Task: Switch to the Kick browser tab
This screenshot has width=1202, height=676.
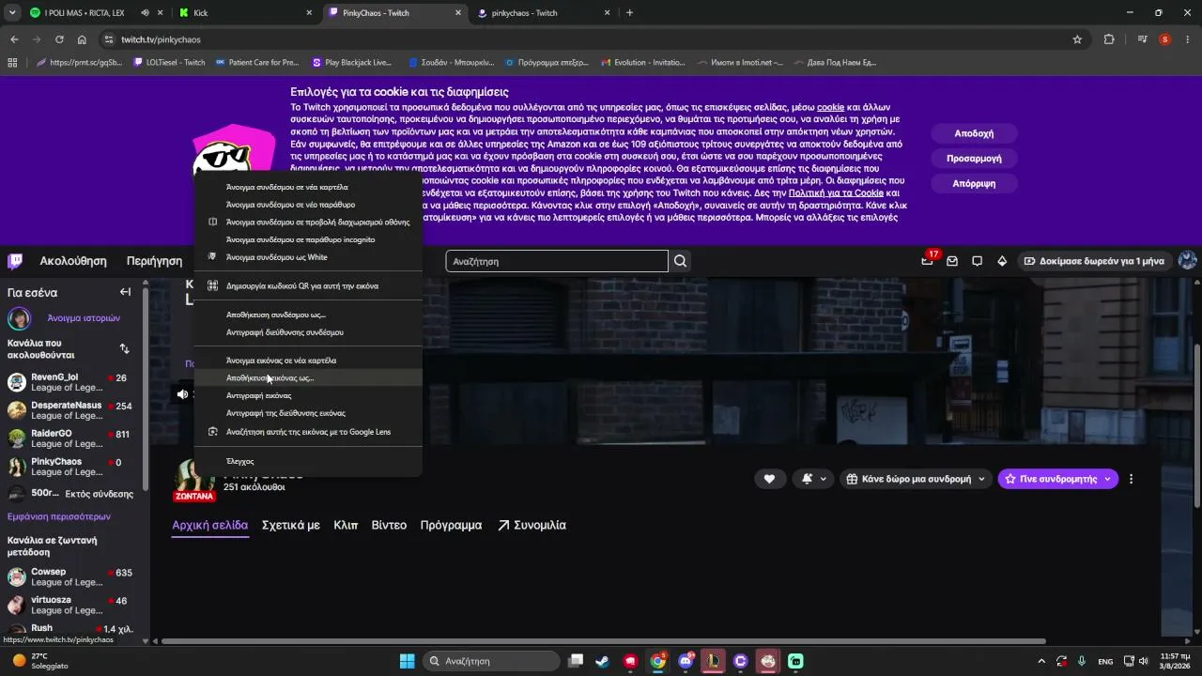Action: [246, 13]
